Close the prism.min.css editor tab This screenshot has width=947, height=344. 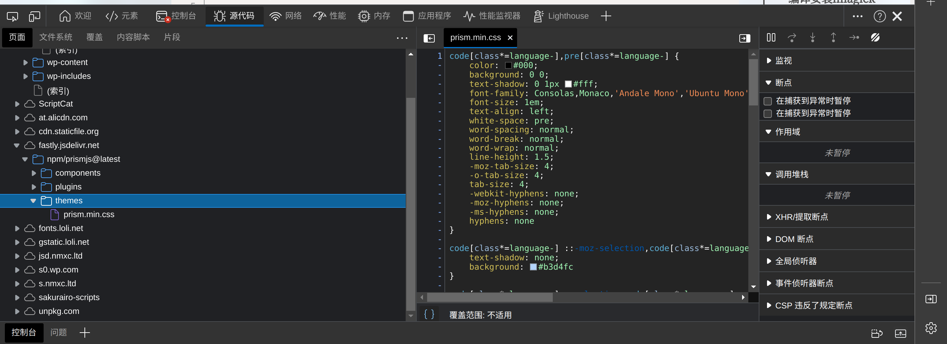click(510, 37)
